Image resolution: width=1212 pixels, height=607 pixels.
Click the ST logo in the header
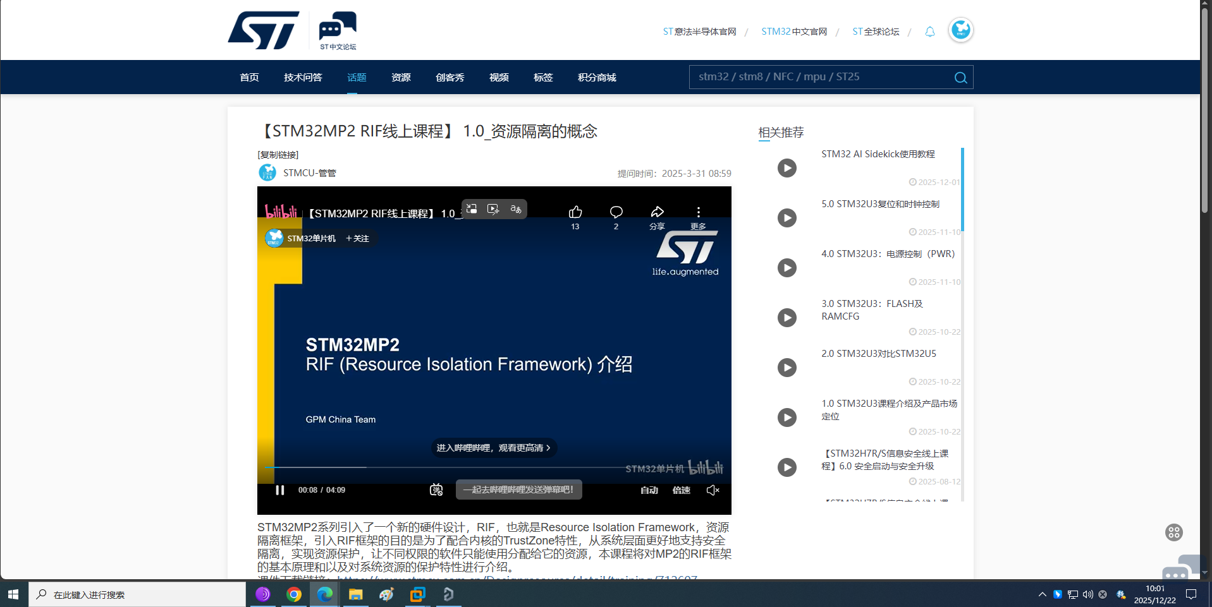(x=263, y=30)
